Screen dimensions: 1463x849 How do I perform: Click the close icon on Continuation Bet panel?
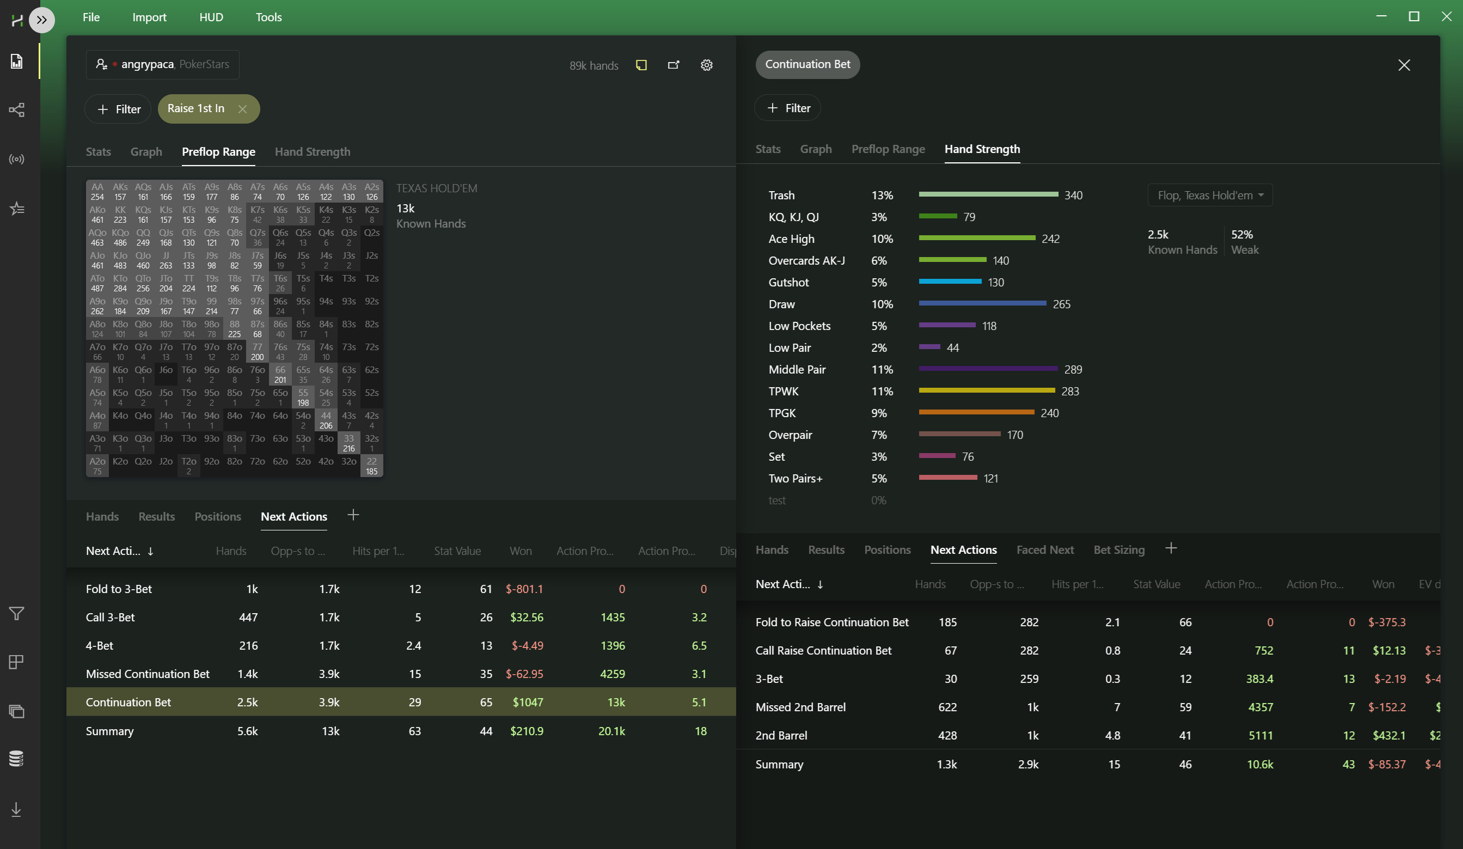click(x=1404, y=65)
